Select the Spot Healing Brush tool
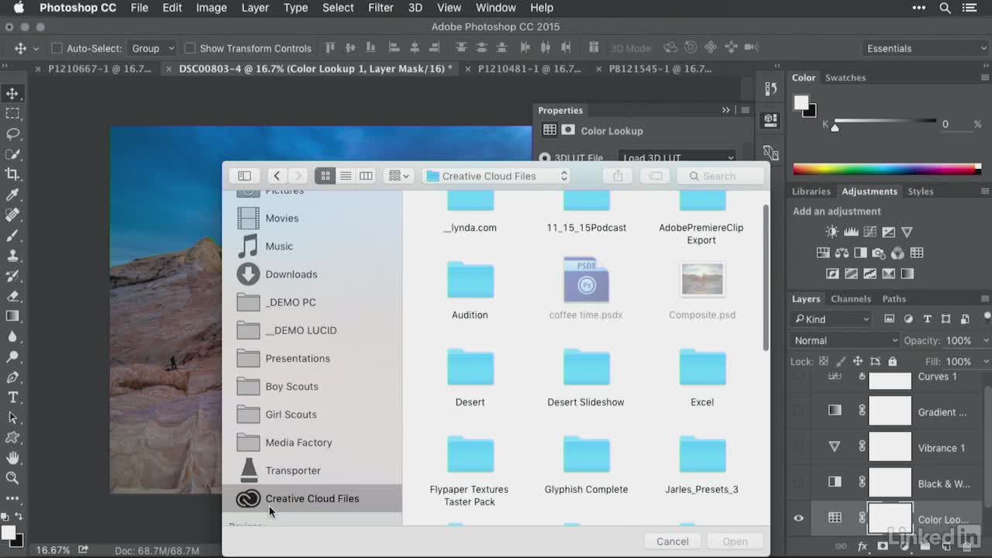 (12, 215)
